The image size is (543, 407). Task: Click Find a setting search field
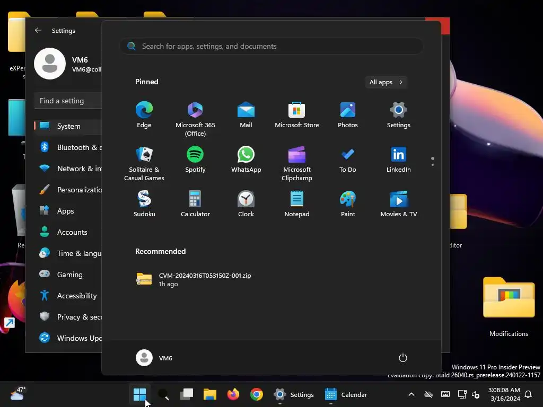[68, 101]
